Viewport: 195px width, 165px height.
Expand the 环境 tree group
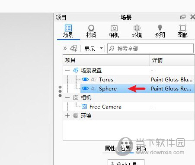click(67, 115)
